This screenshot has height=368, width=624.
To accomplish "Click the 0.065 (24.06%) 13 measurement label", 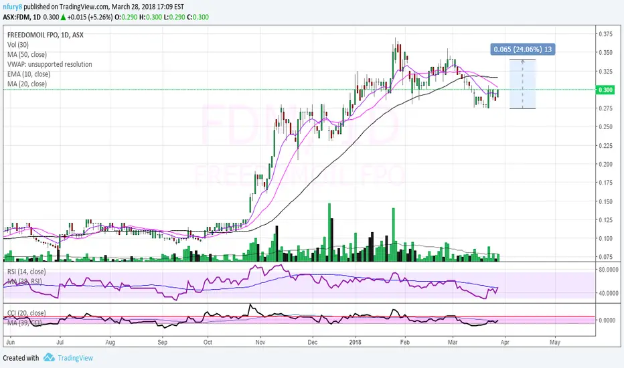I will point(522,50).
